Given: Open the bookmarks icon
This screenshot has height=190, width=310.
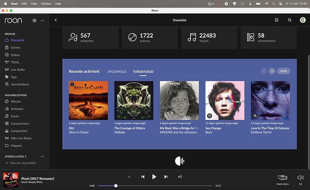Looking at the screenshot, I should click(277, 20).
